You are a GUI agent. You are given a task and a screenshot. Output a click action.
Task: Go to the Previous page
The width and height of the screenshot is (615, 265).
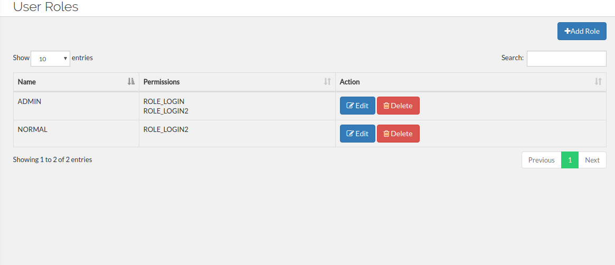(x=541, y=160)
